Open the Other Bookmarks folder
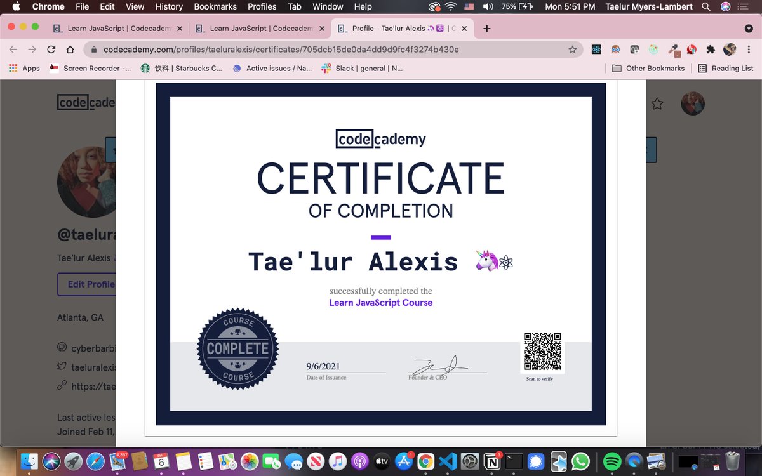Viewport: 762px width, 476px height. click(649, 68)
